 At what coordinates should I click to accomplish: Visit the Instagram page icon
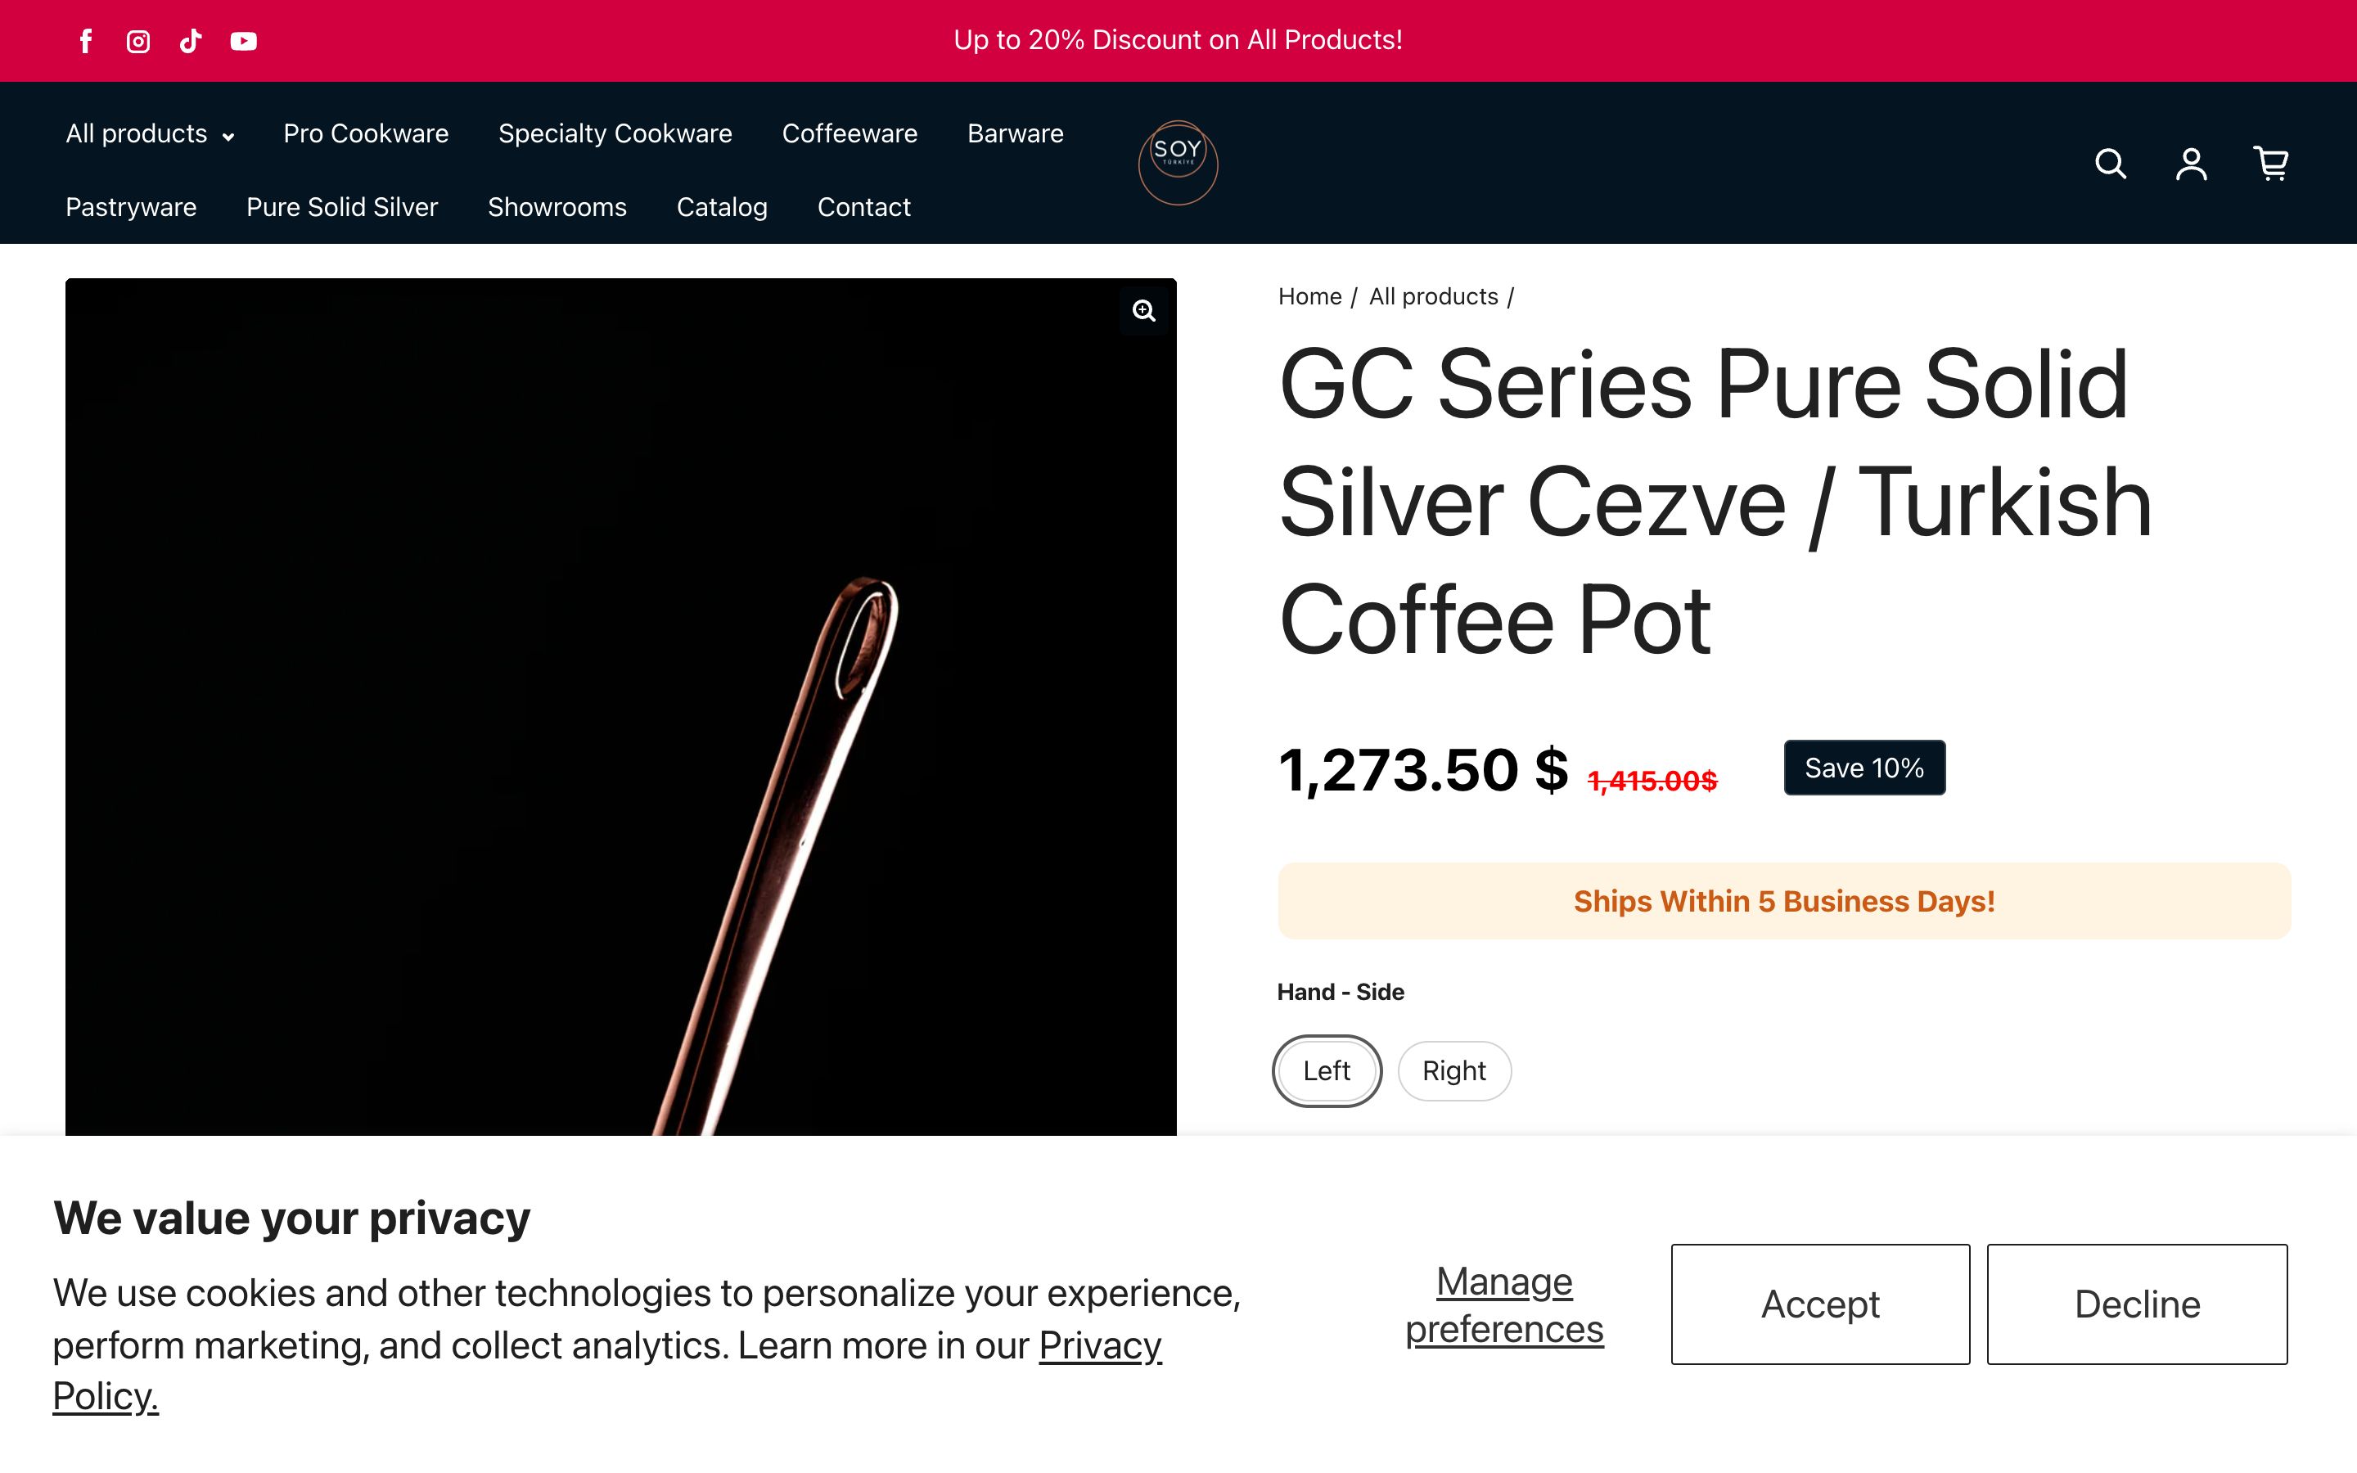(138, 41)
